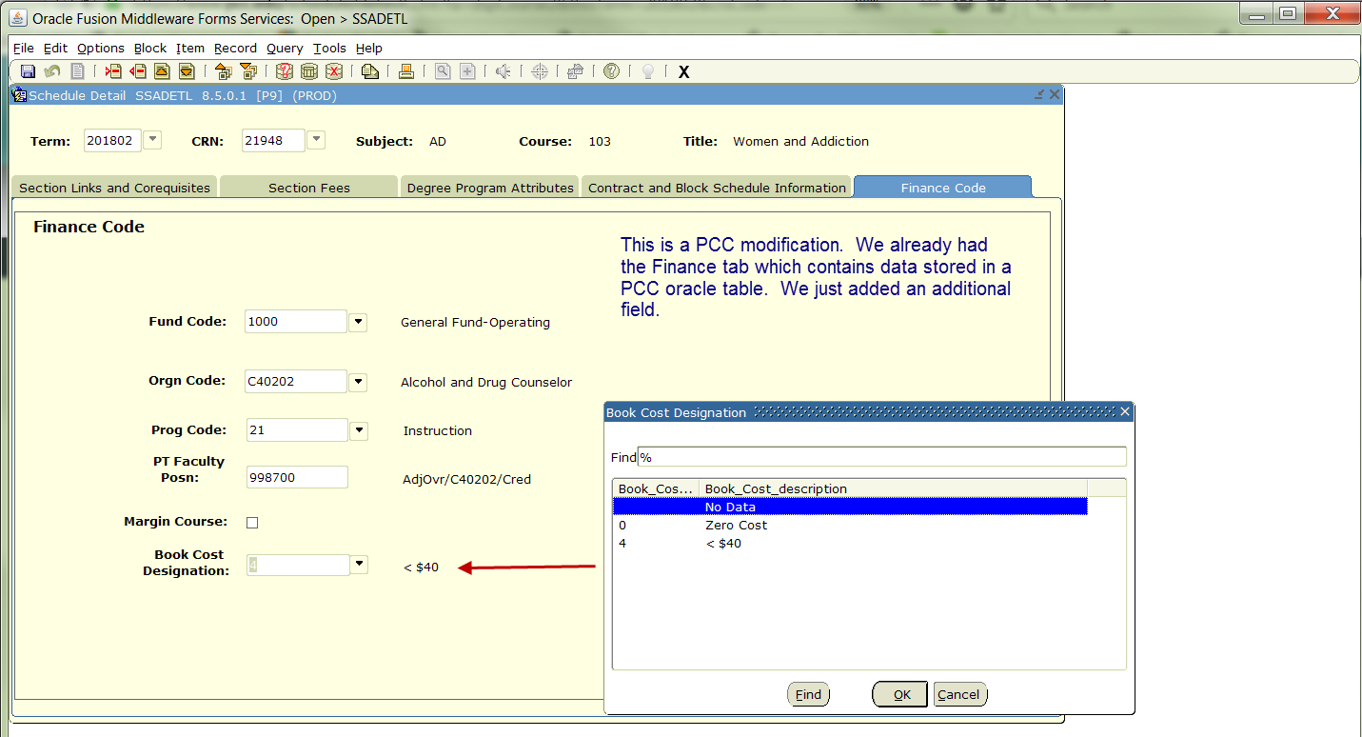Viewport: 1362px width, 737px height.
Task: Click the Cancel Query toolbar icon
Action: [x=334, y=71]
